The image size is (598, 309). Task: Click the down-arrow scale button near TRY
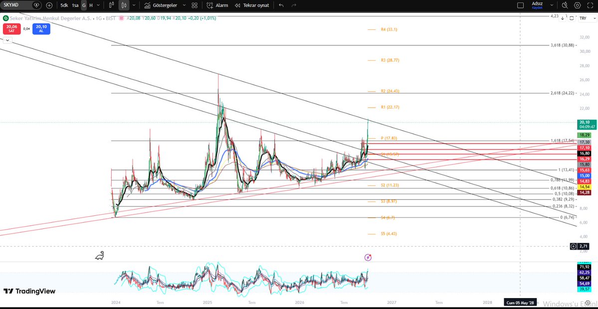(562, 18)
